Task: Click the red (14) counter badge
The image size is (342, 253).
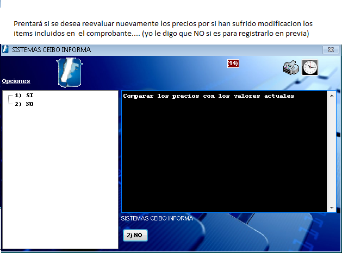Action: point(233,64)
